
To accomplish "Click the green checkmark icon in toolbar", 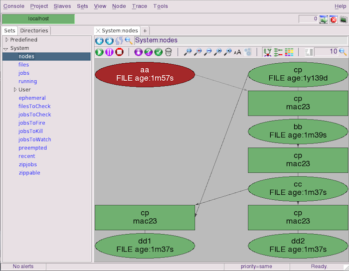I will pyautogui.click(x=159, y=52).
